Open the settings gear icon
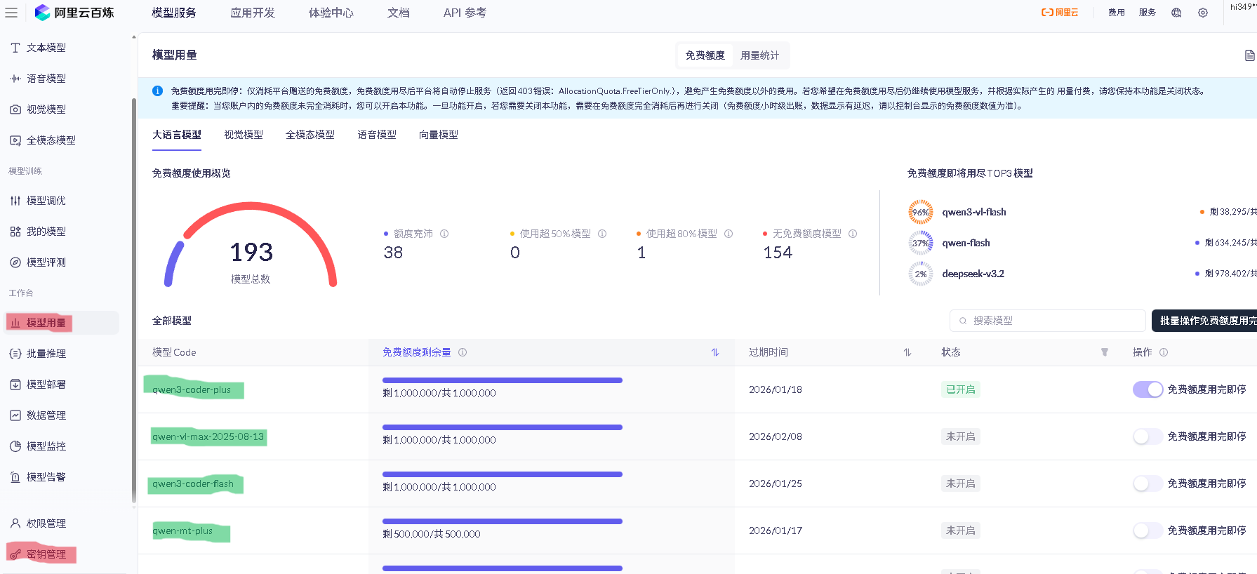Screen dimensions: 1257x574 1203,13
